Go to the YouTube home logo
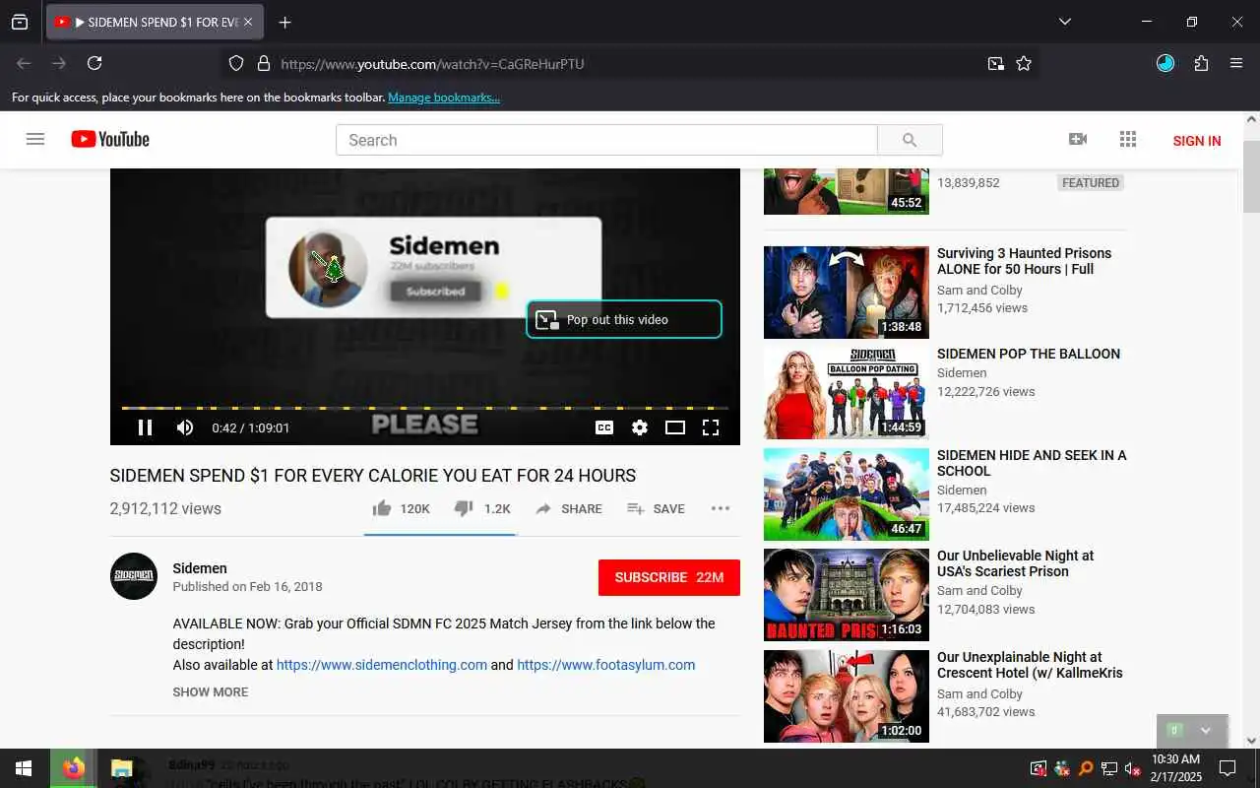 pos(110,139)
